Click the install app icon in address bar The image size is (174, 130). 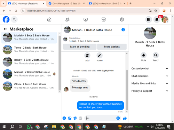(150, 11)
